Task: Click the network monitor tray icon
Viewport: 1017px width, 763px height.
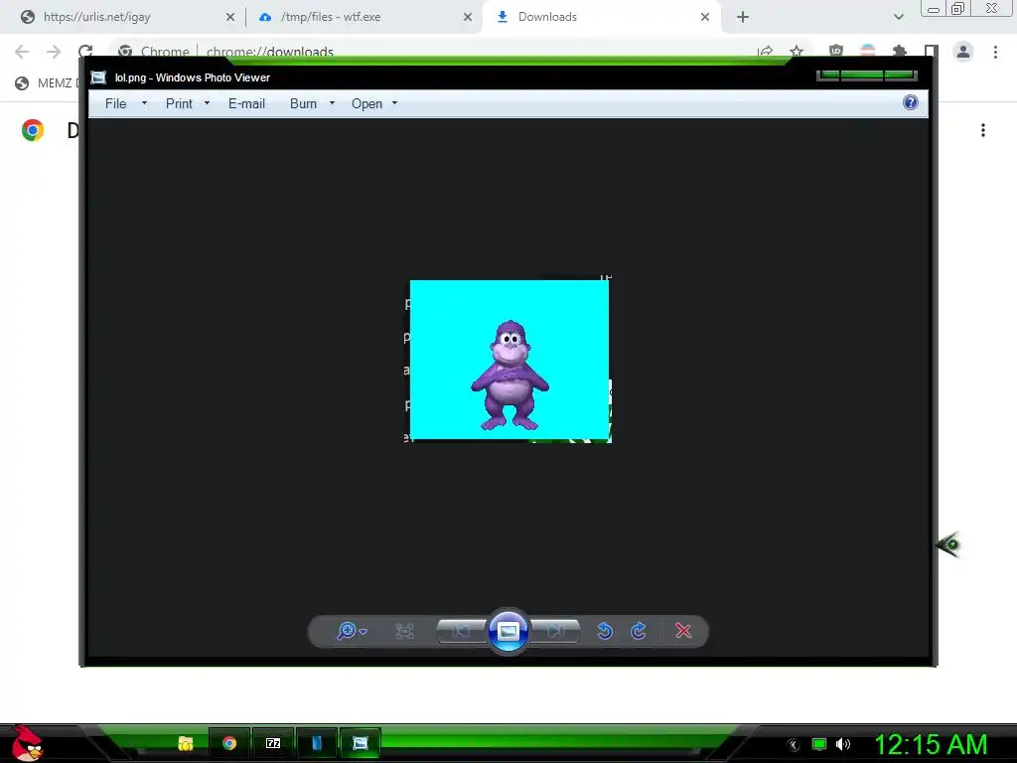Action: click(x=819, y=744)
